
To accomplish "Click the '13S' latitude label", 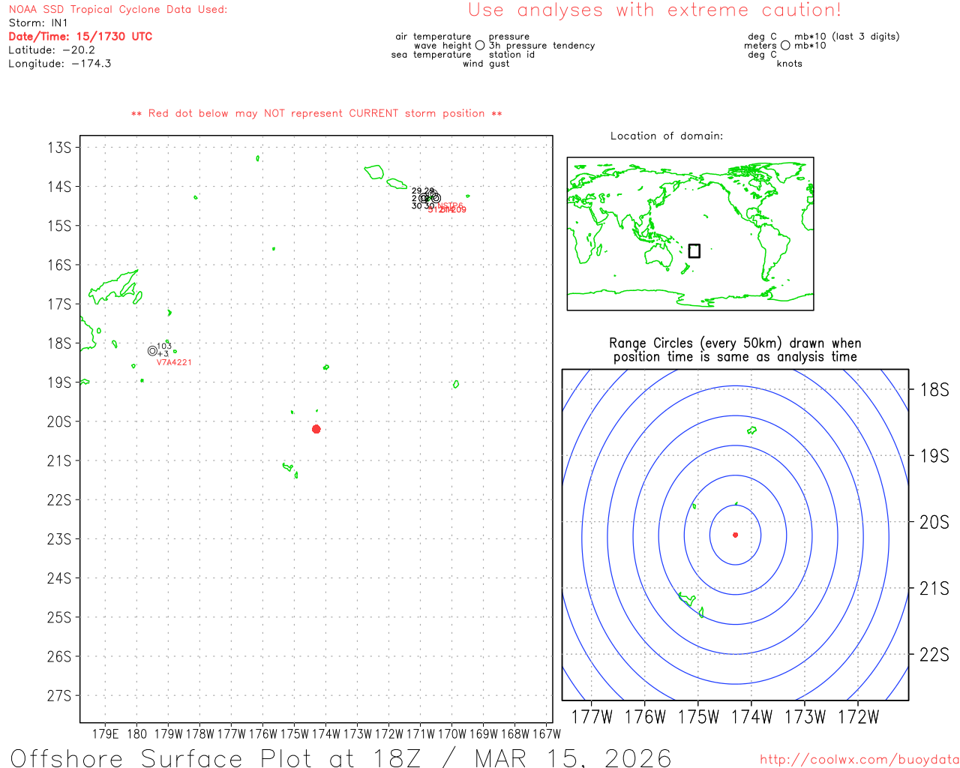I will (59, 148).
